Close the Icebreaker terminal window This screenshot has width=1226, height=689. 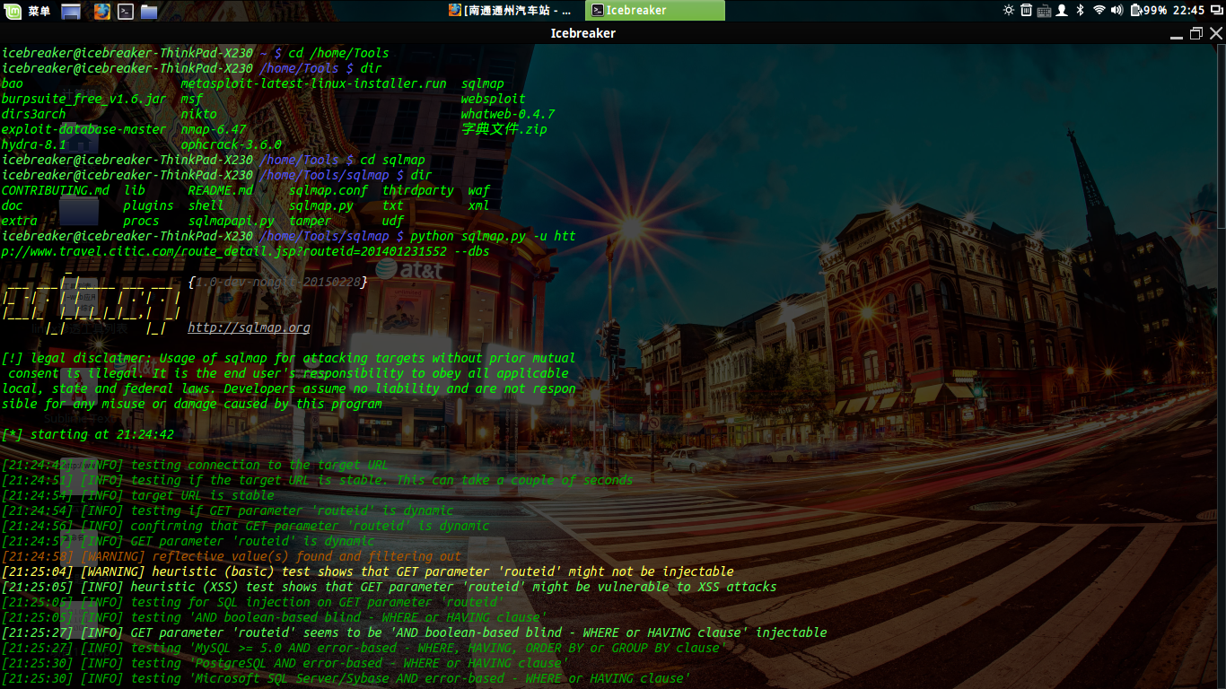[x=1216, y=34]
